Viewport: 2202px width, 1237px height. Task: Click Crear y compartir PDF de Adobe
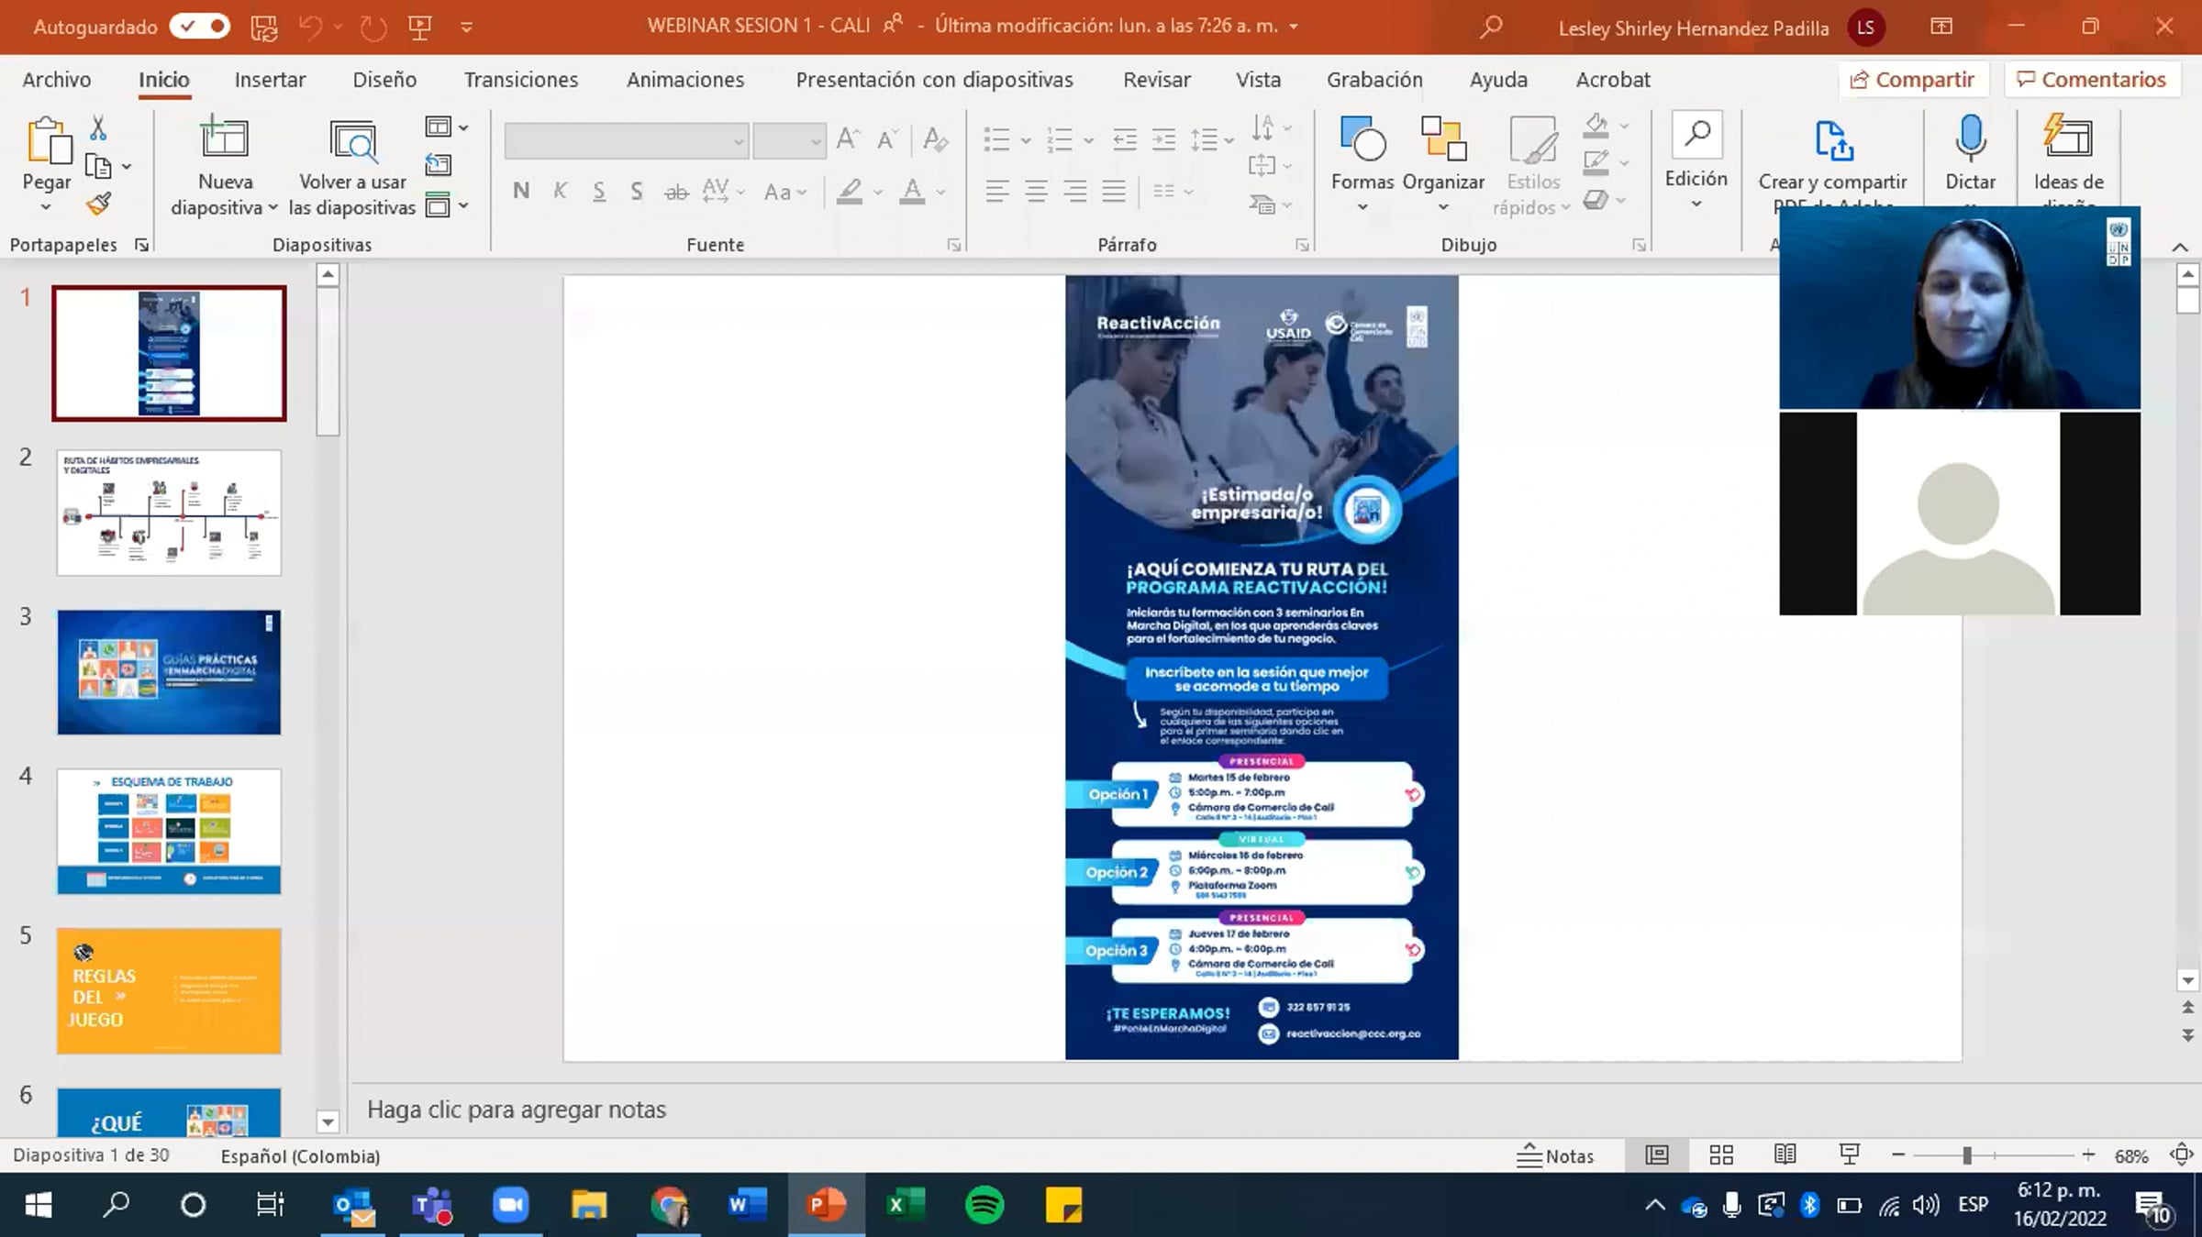[1832, 165]
